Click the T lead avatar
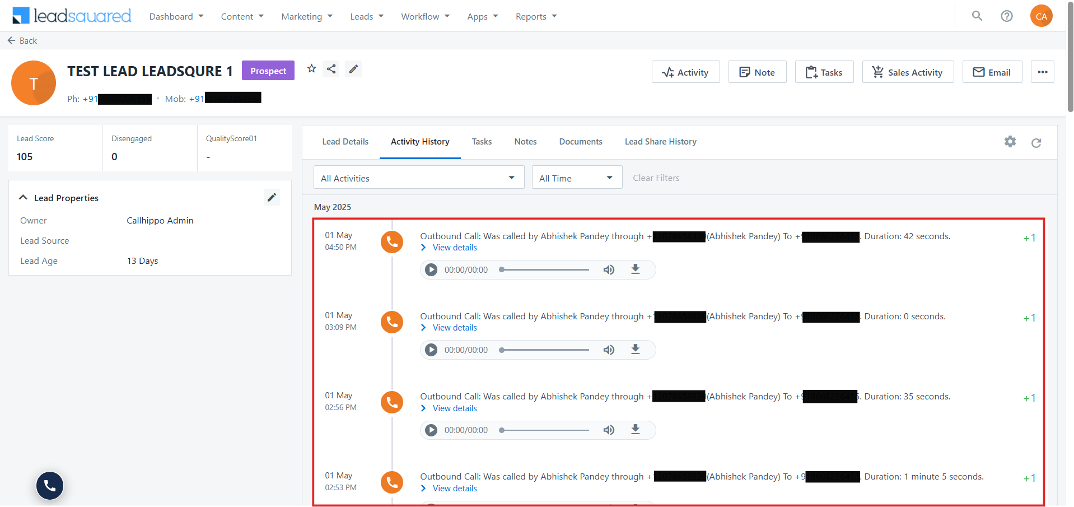 coord(34,83)
